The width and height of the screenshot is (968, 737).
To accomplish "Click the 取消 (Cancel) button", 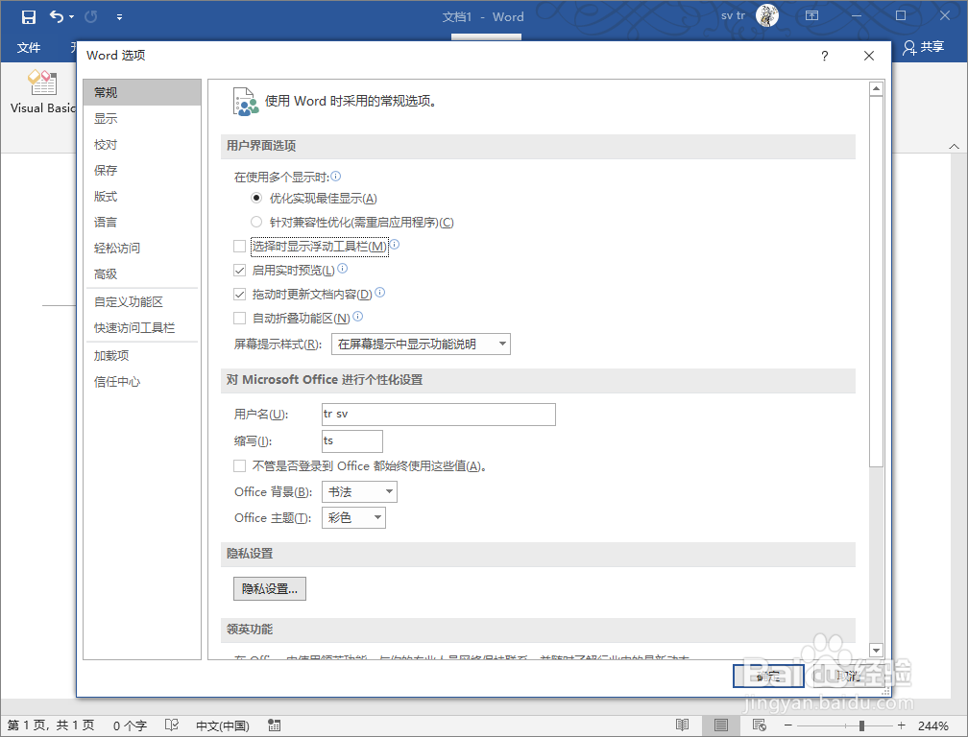I will pos(849,676).
